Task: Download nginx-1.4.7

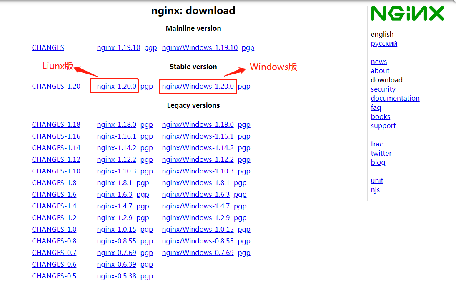Action: tap(115, 206)
